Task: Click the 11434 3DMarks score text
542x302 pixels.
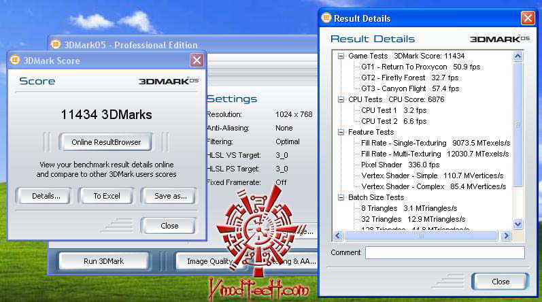Action: click(106, 114)
